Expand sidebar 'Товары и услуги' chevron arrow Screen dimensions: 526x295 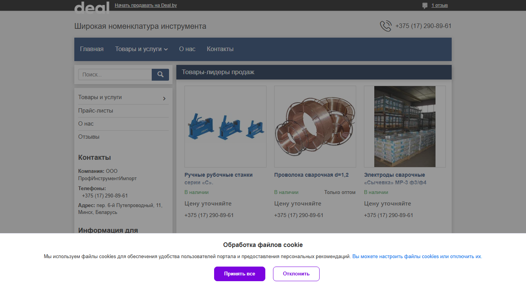pos(164,99)
